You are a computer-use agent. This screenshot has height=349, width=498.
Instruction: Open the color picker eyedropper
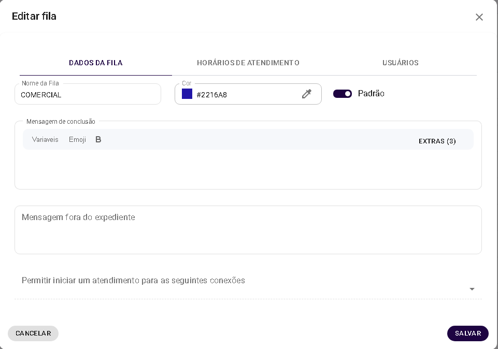click(306, 94)
